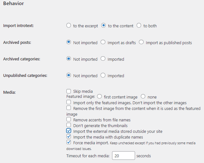Uncheck 'Import the external media' checkbox
This screenshot has width=204, height=163.
[69, 131]
